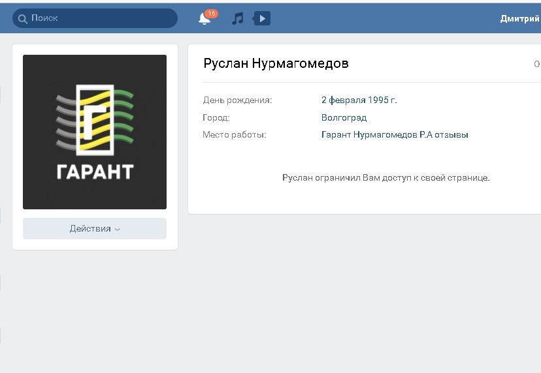
Task: Open the notifications bell
Action: click(205, 19)
